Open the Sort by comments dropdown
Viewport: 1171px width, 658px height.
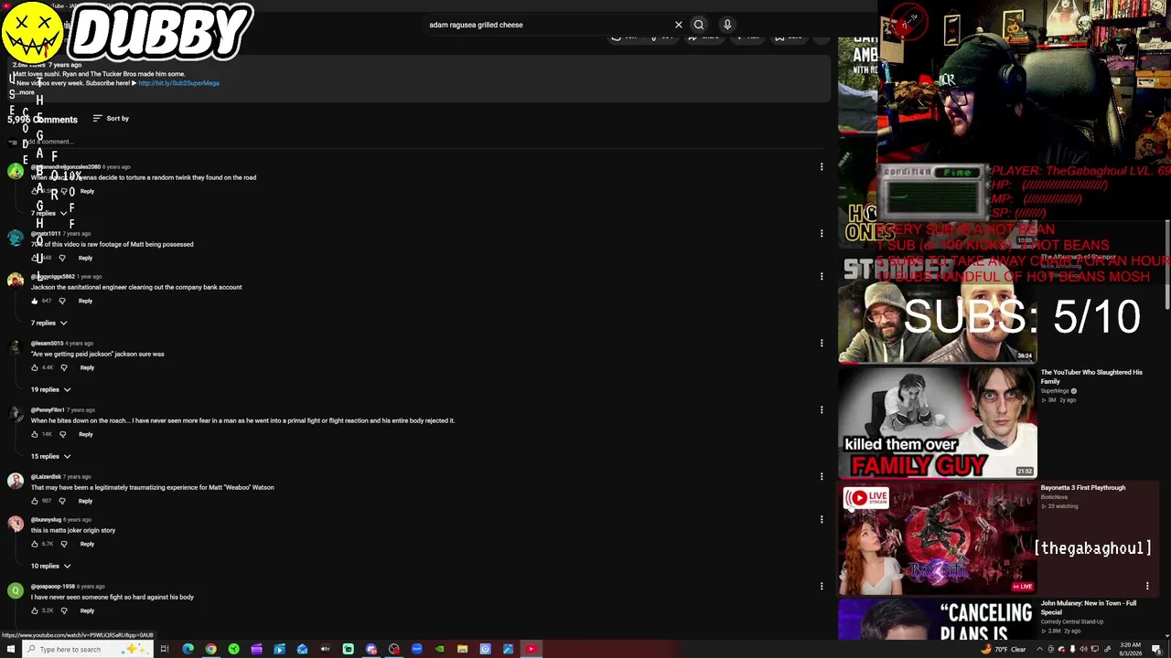(x=111, y=119)
